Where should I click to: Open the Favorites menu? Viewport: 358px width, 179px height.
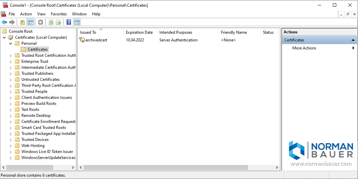click(x=59, y=14)
